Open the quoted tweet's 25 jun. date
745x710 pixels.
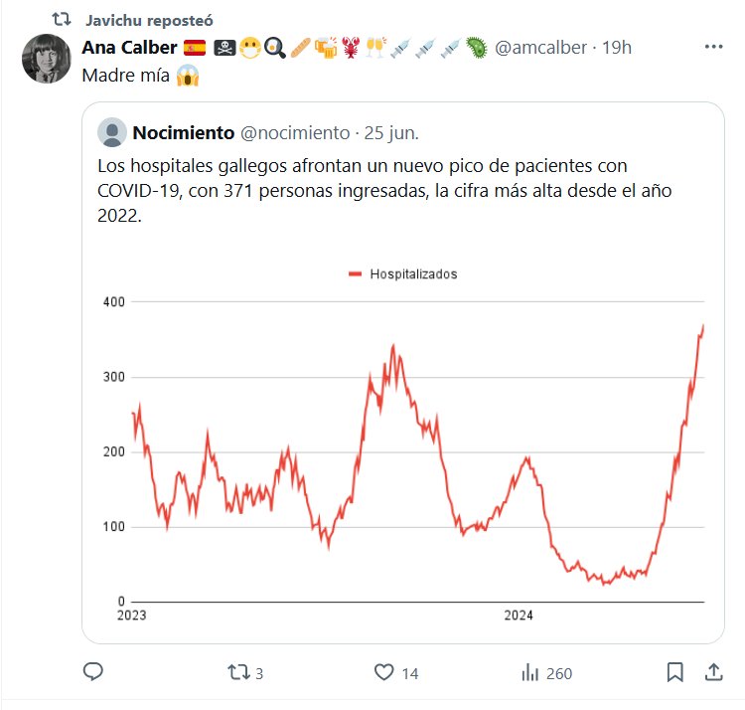(x=391, y=132)
